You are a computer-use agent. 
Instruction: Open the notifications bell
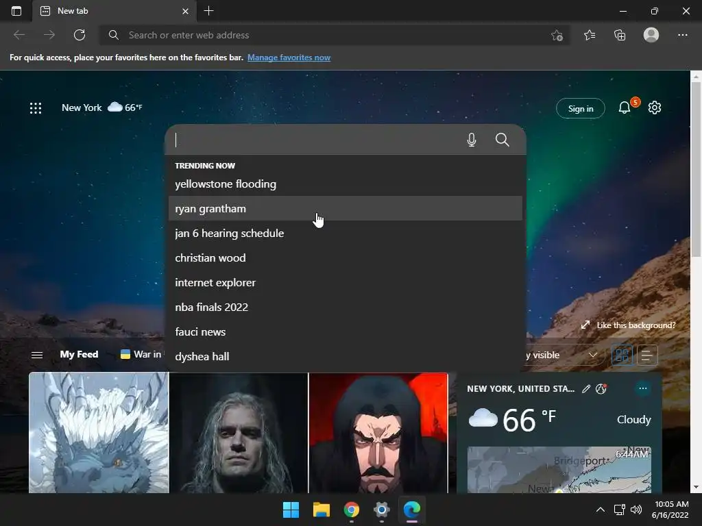coord(625,108)
